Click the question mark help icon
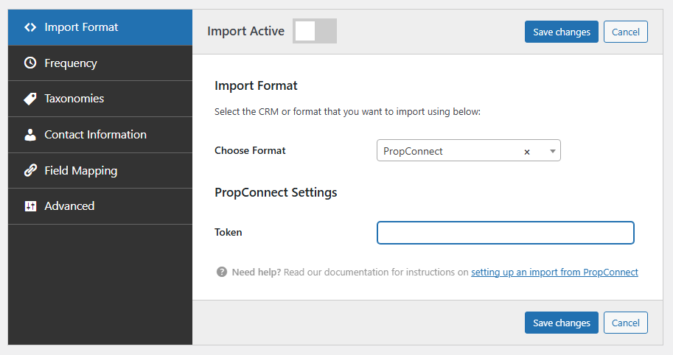Viewport: 673px width, 355px height. [x=221, y=272]
